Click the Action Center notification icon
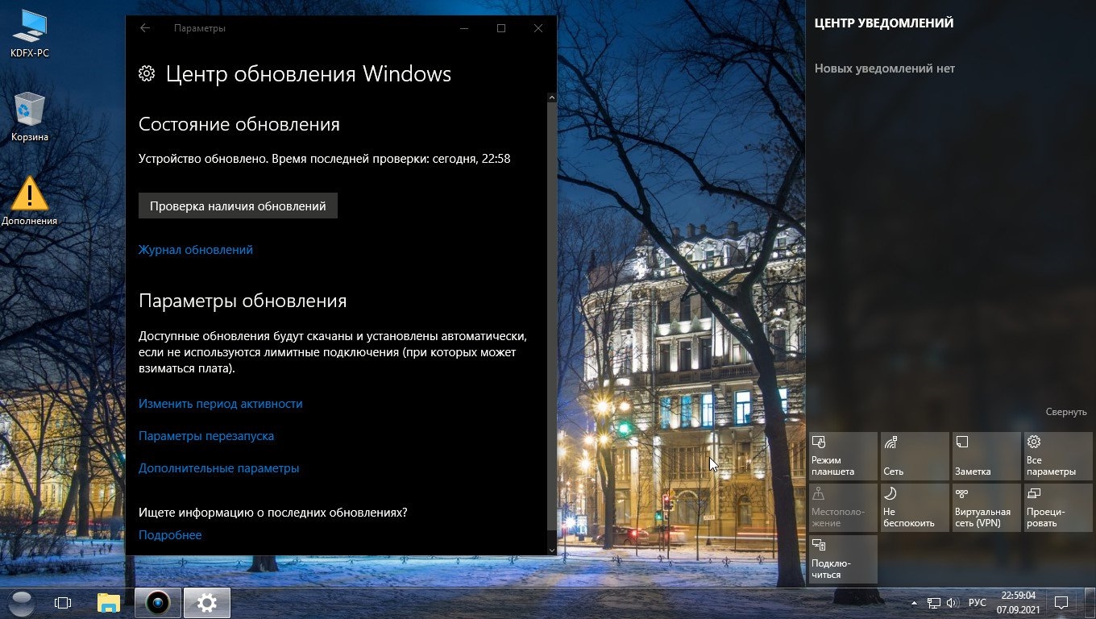Image resolution: width=1096 pixels, height=619 pixels. tap(1061, 603)
